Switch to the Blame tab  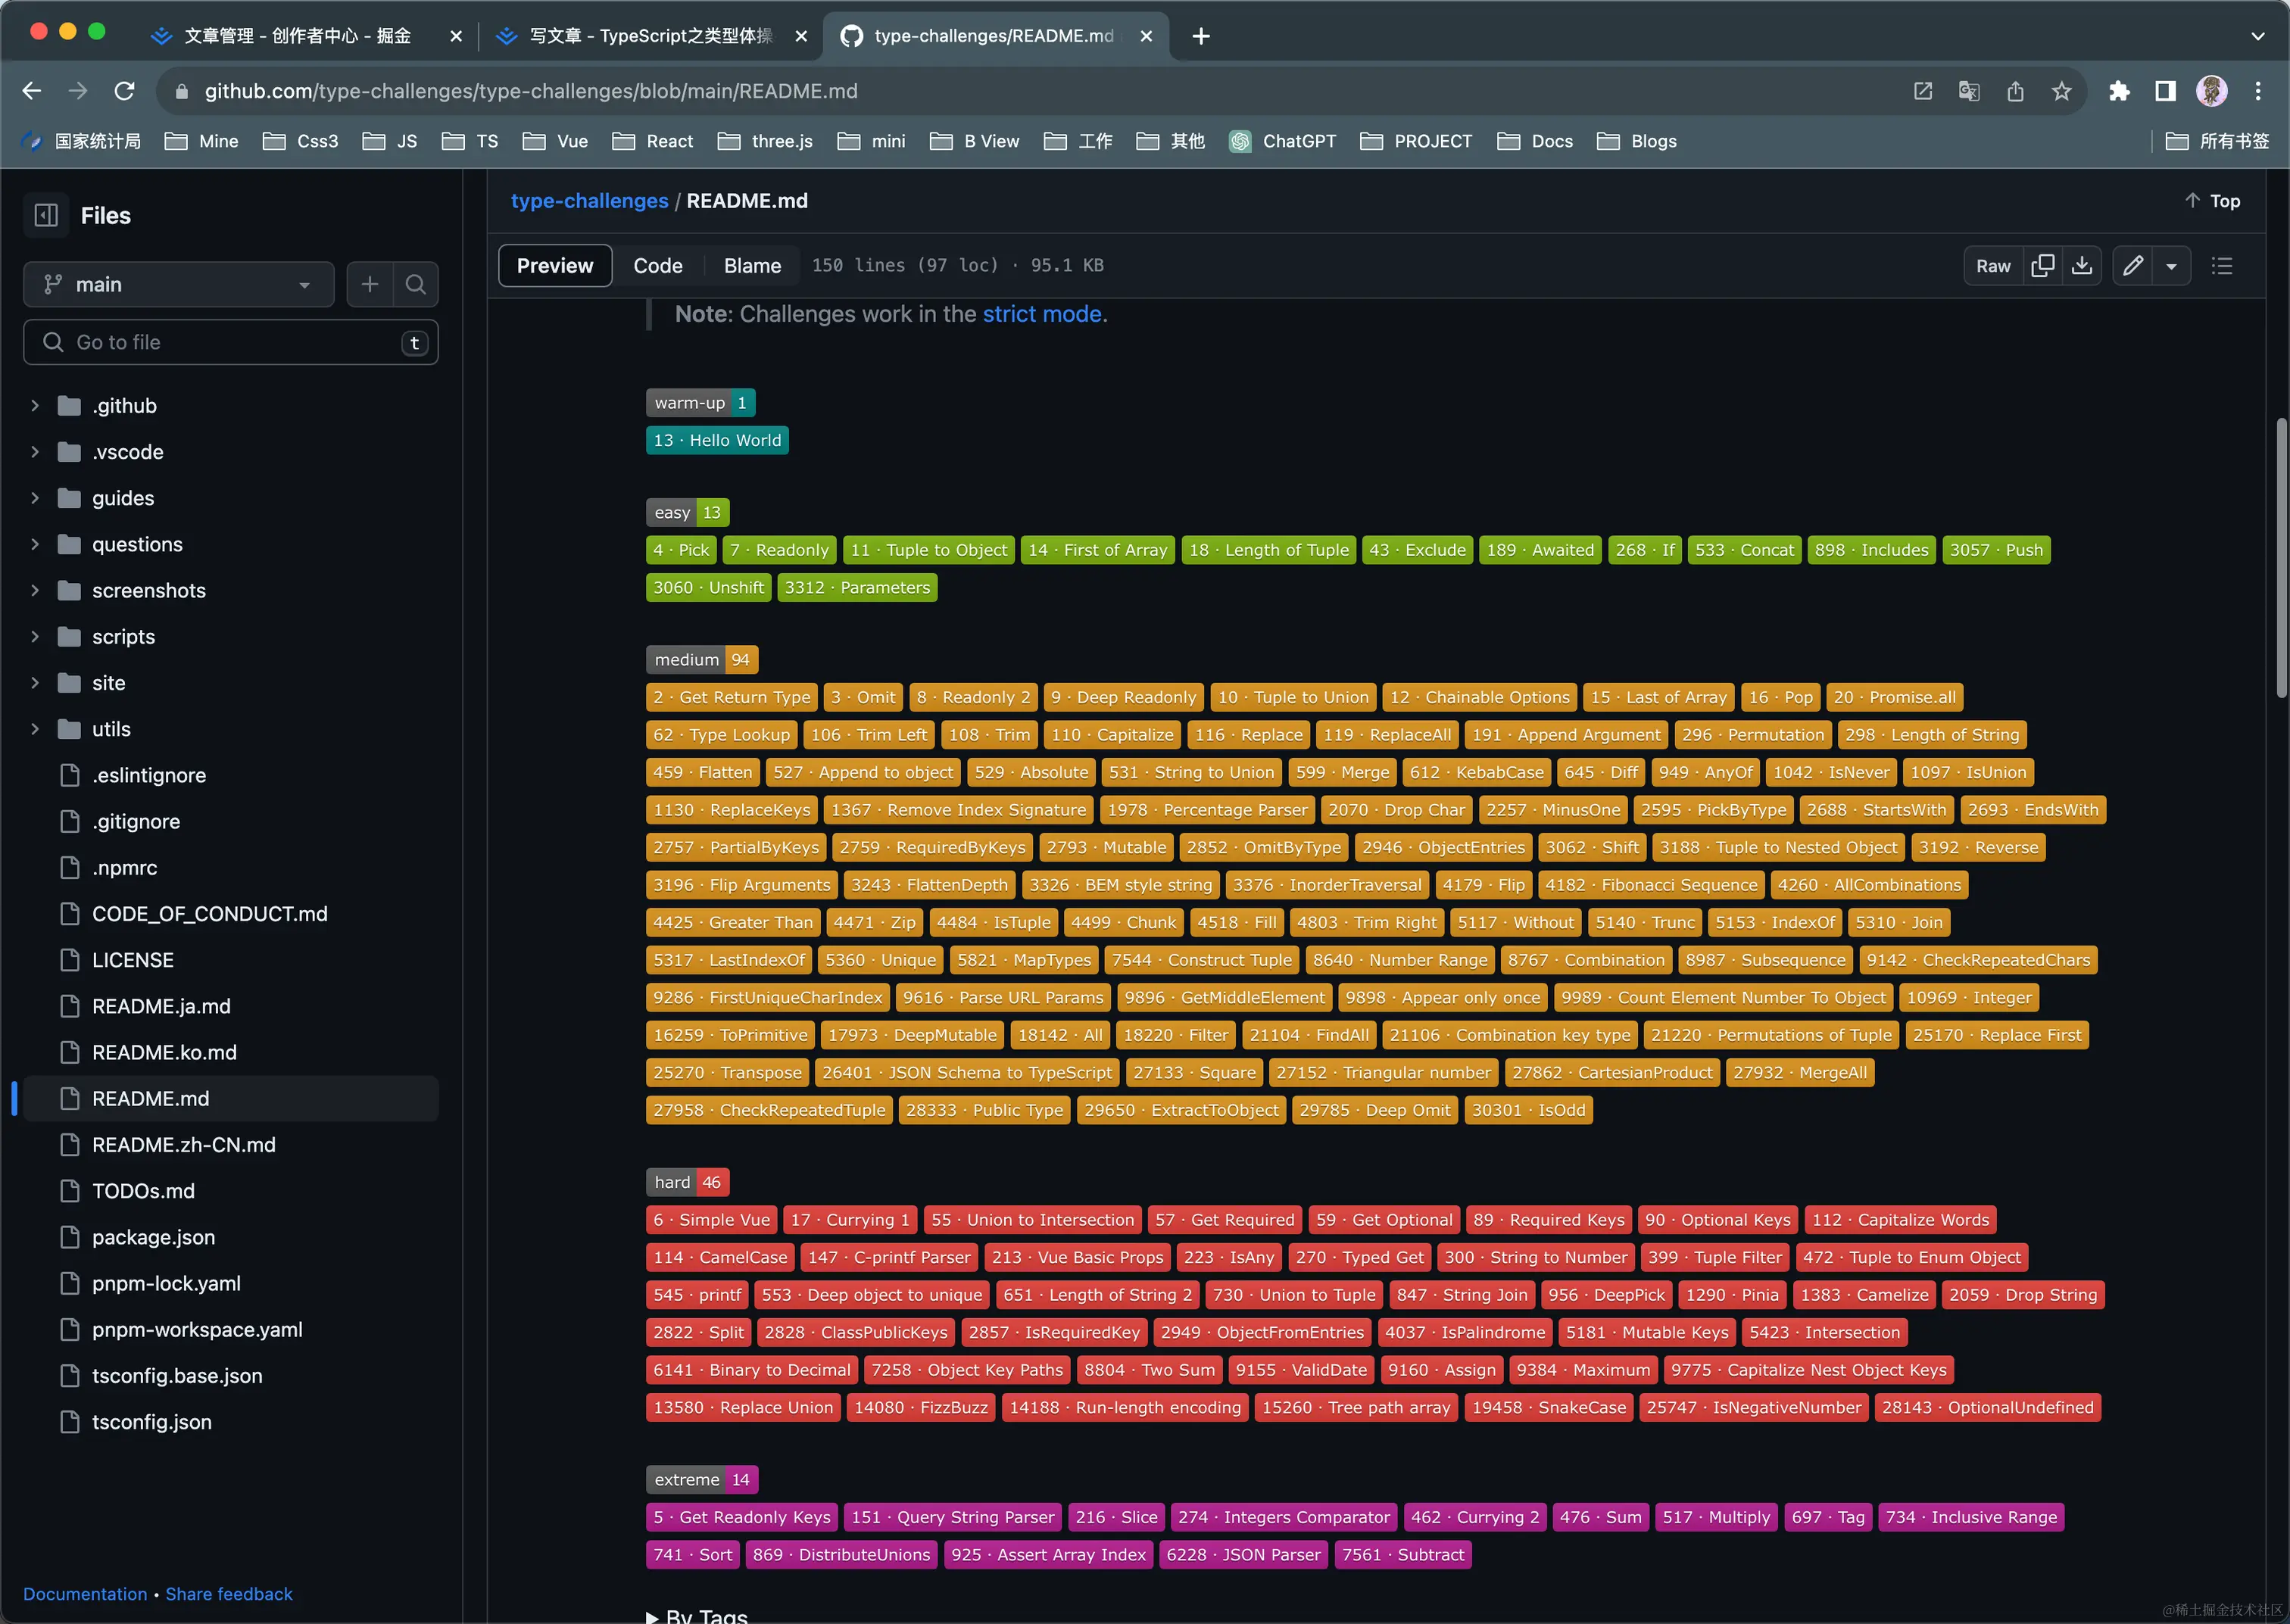[752, 266]
